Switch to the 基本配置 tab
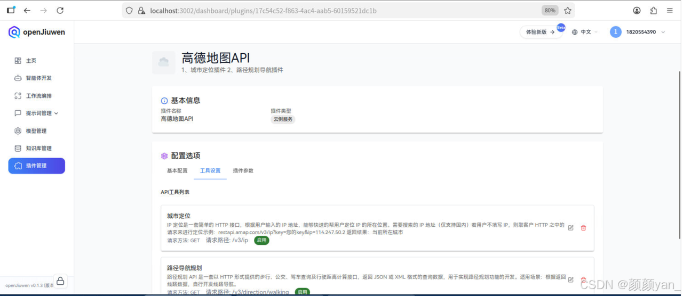 [177, 171]
